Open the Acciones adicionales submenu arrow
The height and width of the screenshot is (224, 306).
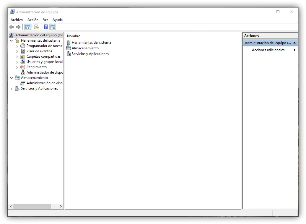[x=294, y=50]
